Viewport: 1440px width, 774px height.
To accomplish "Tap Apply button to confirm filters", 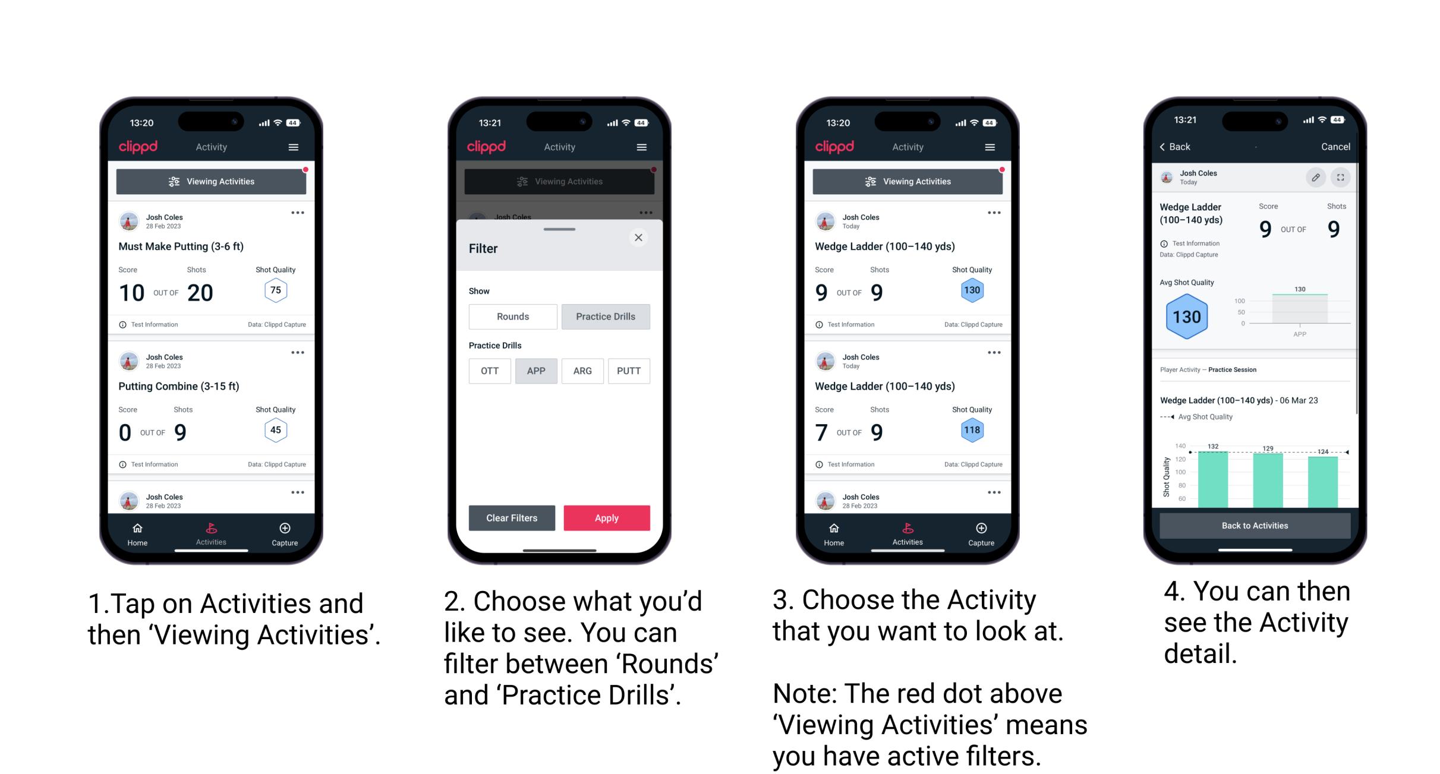I will (607, 517).
